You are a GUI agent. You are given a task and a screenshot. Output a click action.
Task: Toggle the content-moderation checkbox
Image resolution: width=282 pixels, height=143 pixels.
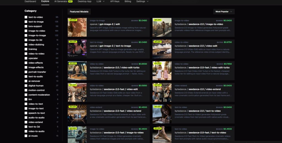pos(26,95)
